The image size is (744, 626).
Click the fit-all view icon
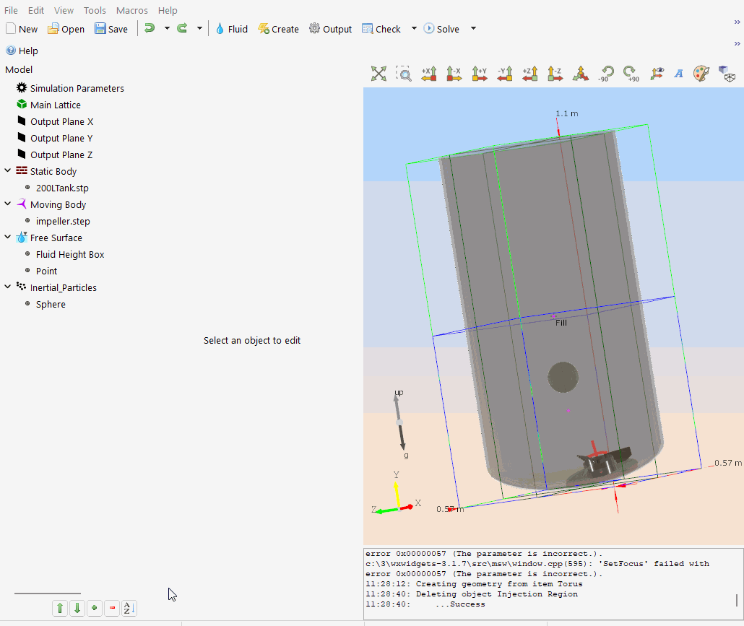click(x=379, y=74)
